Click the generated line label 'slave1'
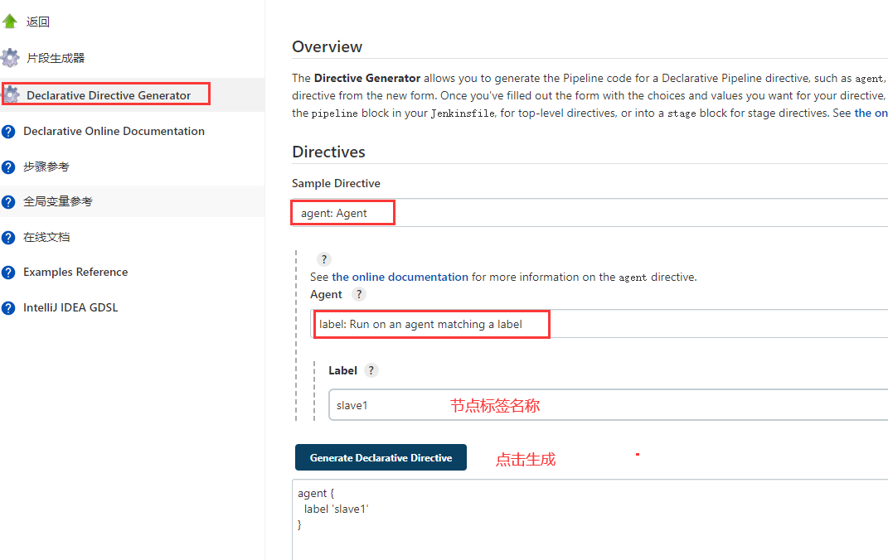888x560 pixels. 336,509
